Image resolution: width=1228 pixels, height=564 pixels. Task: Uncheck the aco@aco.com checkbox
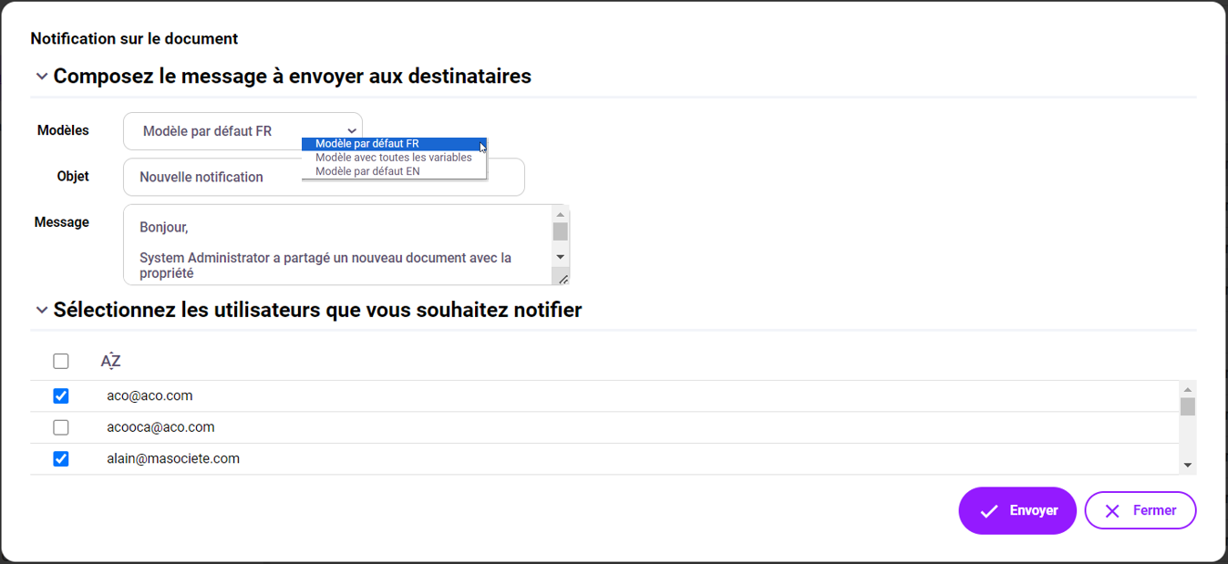pyautogui.click(x=61, y=396)
